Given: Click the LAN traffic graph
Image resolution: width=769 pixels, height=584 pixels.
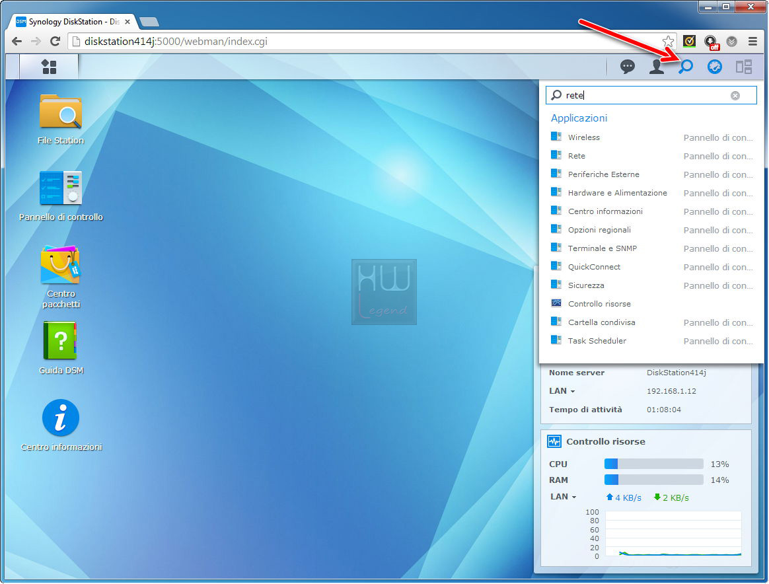Looking at the screenshot, I should tap(673, 534).
